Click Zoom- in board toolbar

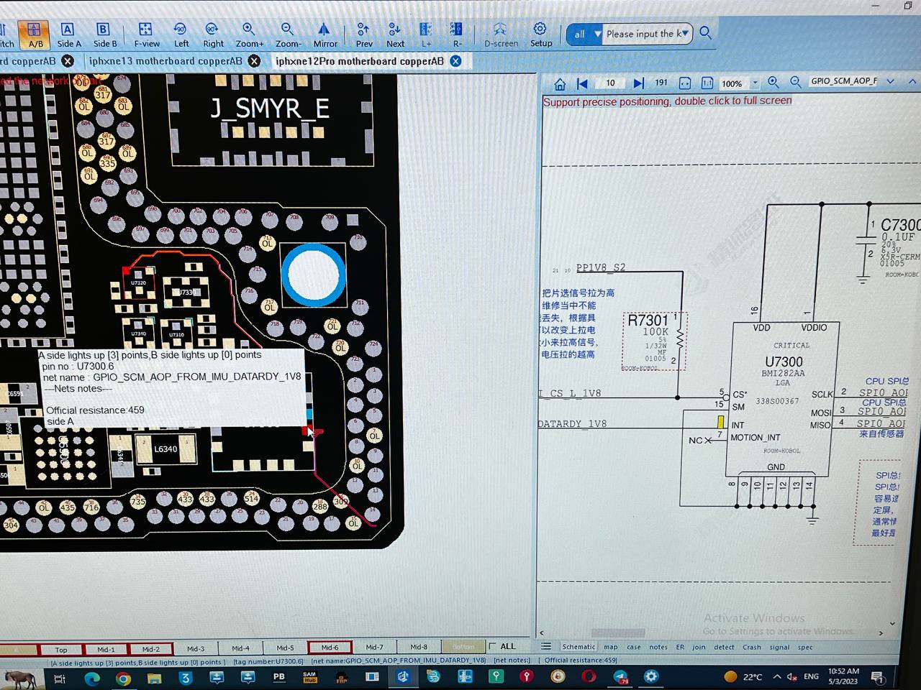(x=288, y=34)
